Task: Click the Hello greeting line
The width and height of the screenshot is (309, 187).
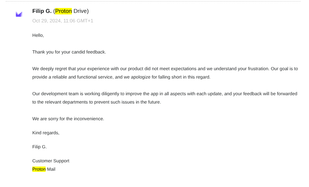Action: [38, 35]
